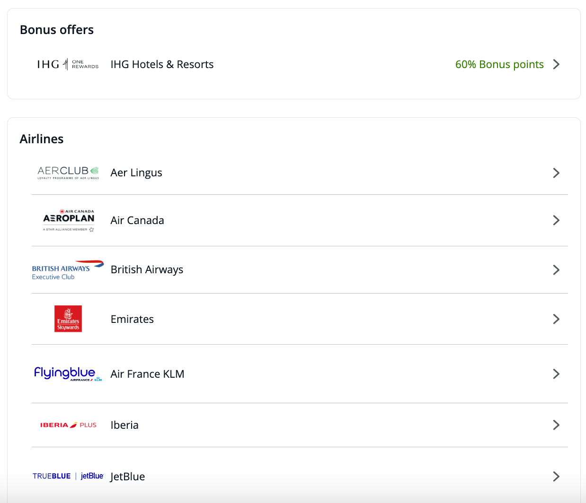Click the Iberia Plus logo
Image resolution: width=586 pixels, height=503 pixels.
[68, 425]
